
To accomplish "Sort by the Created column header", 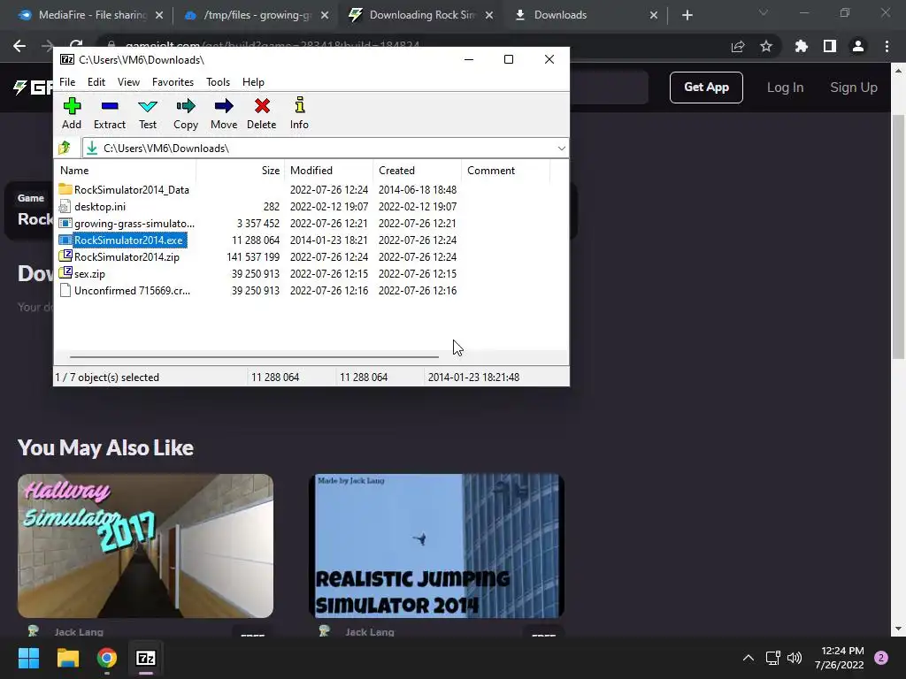I will tap(418, 171).
